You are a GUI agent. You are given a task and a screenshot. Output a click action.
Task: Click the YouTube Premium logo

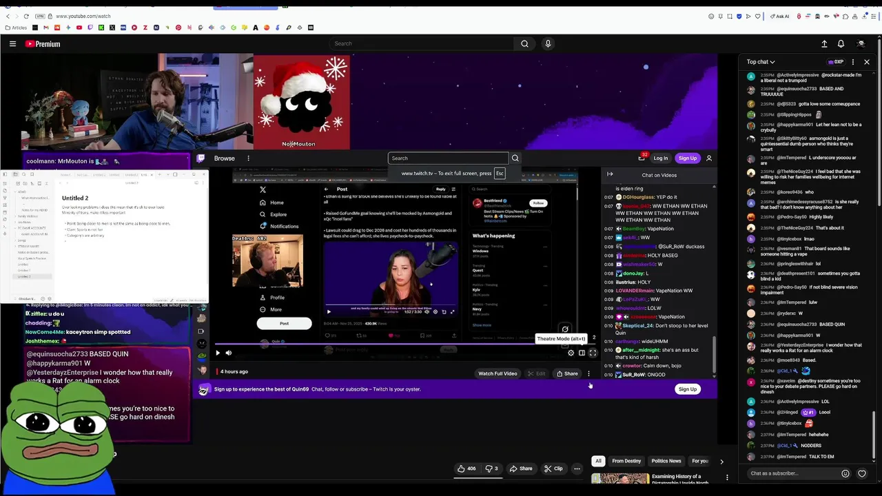43,43
